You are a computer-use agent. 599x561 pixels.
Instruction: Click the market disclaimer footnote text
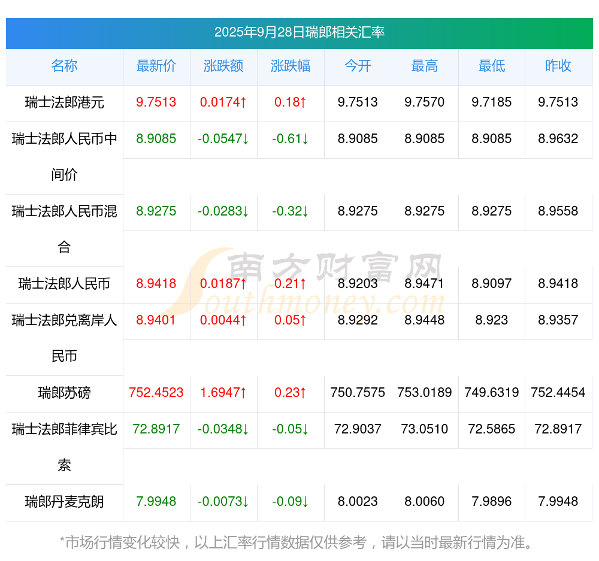coord(299,542)
